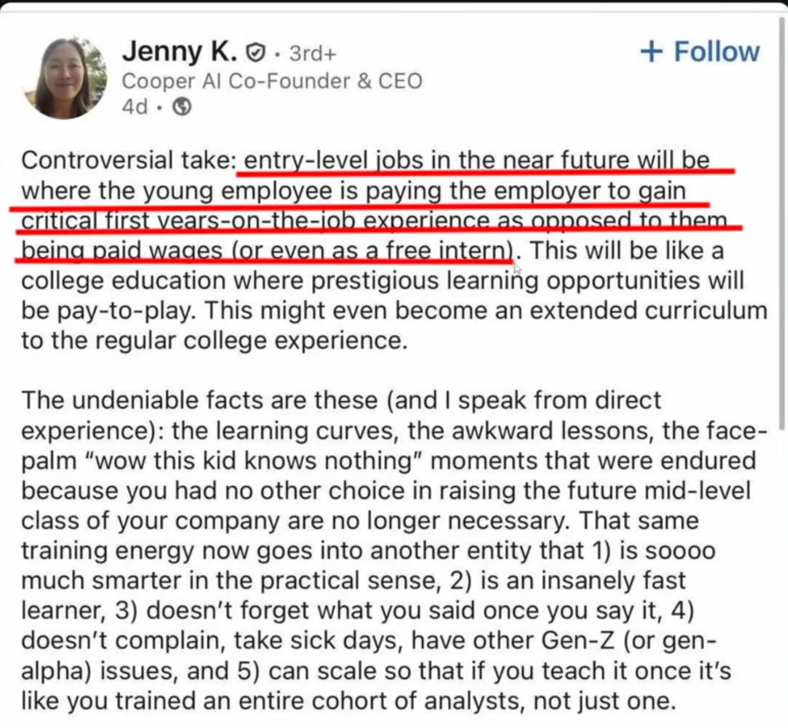Viewport: 788px width, 728px height.
Task: Click the plus icon on Follow
Action: coord(652,51)
